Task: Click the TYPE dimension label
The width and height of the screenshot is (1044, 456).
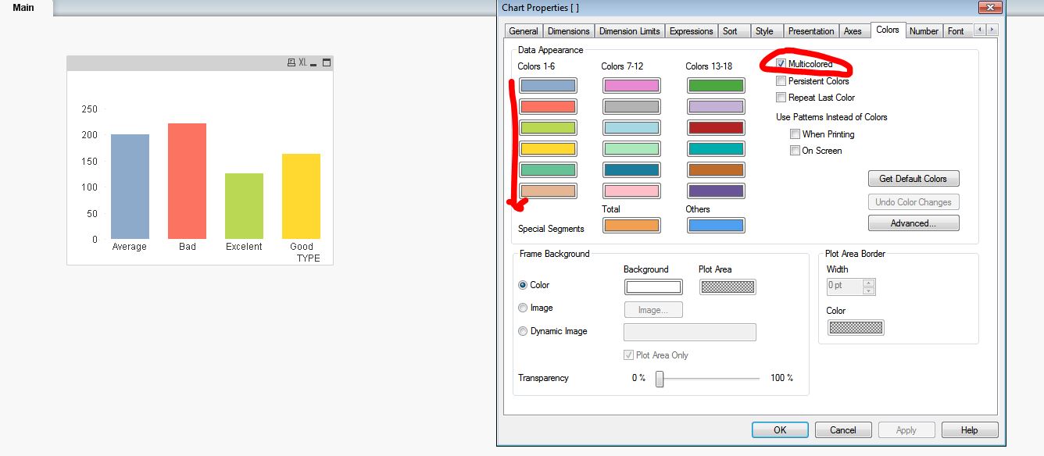Action: pyautogui.click(x=308, y=258)
